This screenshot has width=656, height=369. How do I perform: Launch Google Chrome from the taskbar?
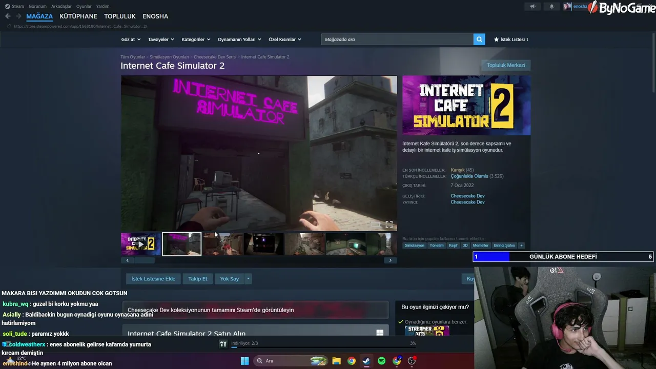tap(351, 361)
